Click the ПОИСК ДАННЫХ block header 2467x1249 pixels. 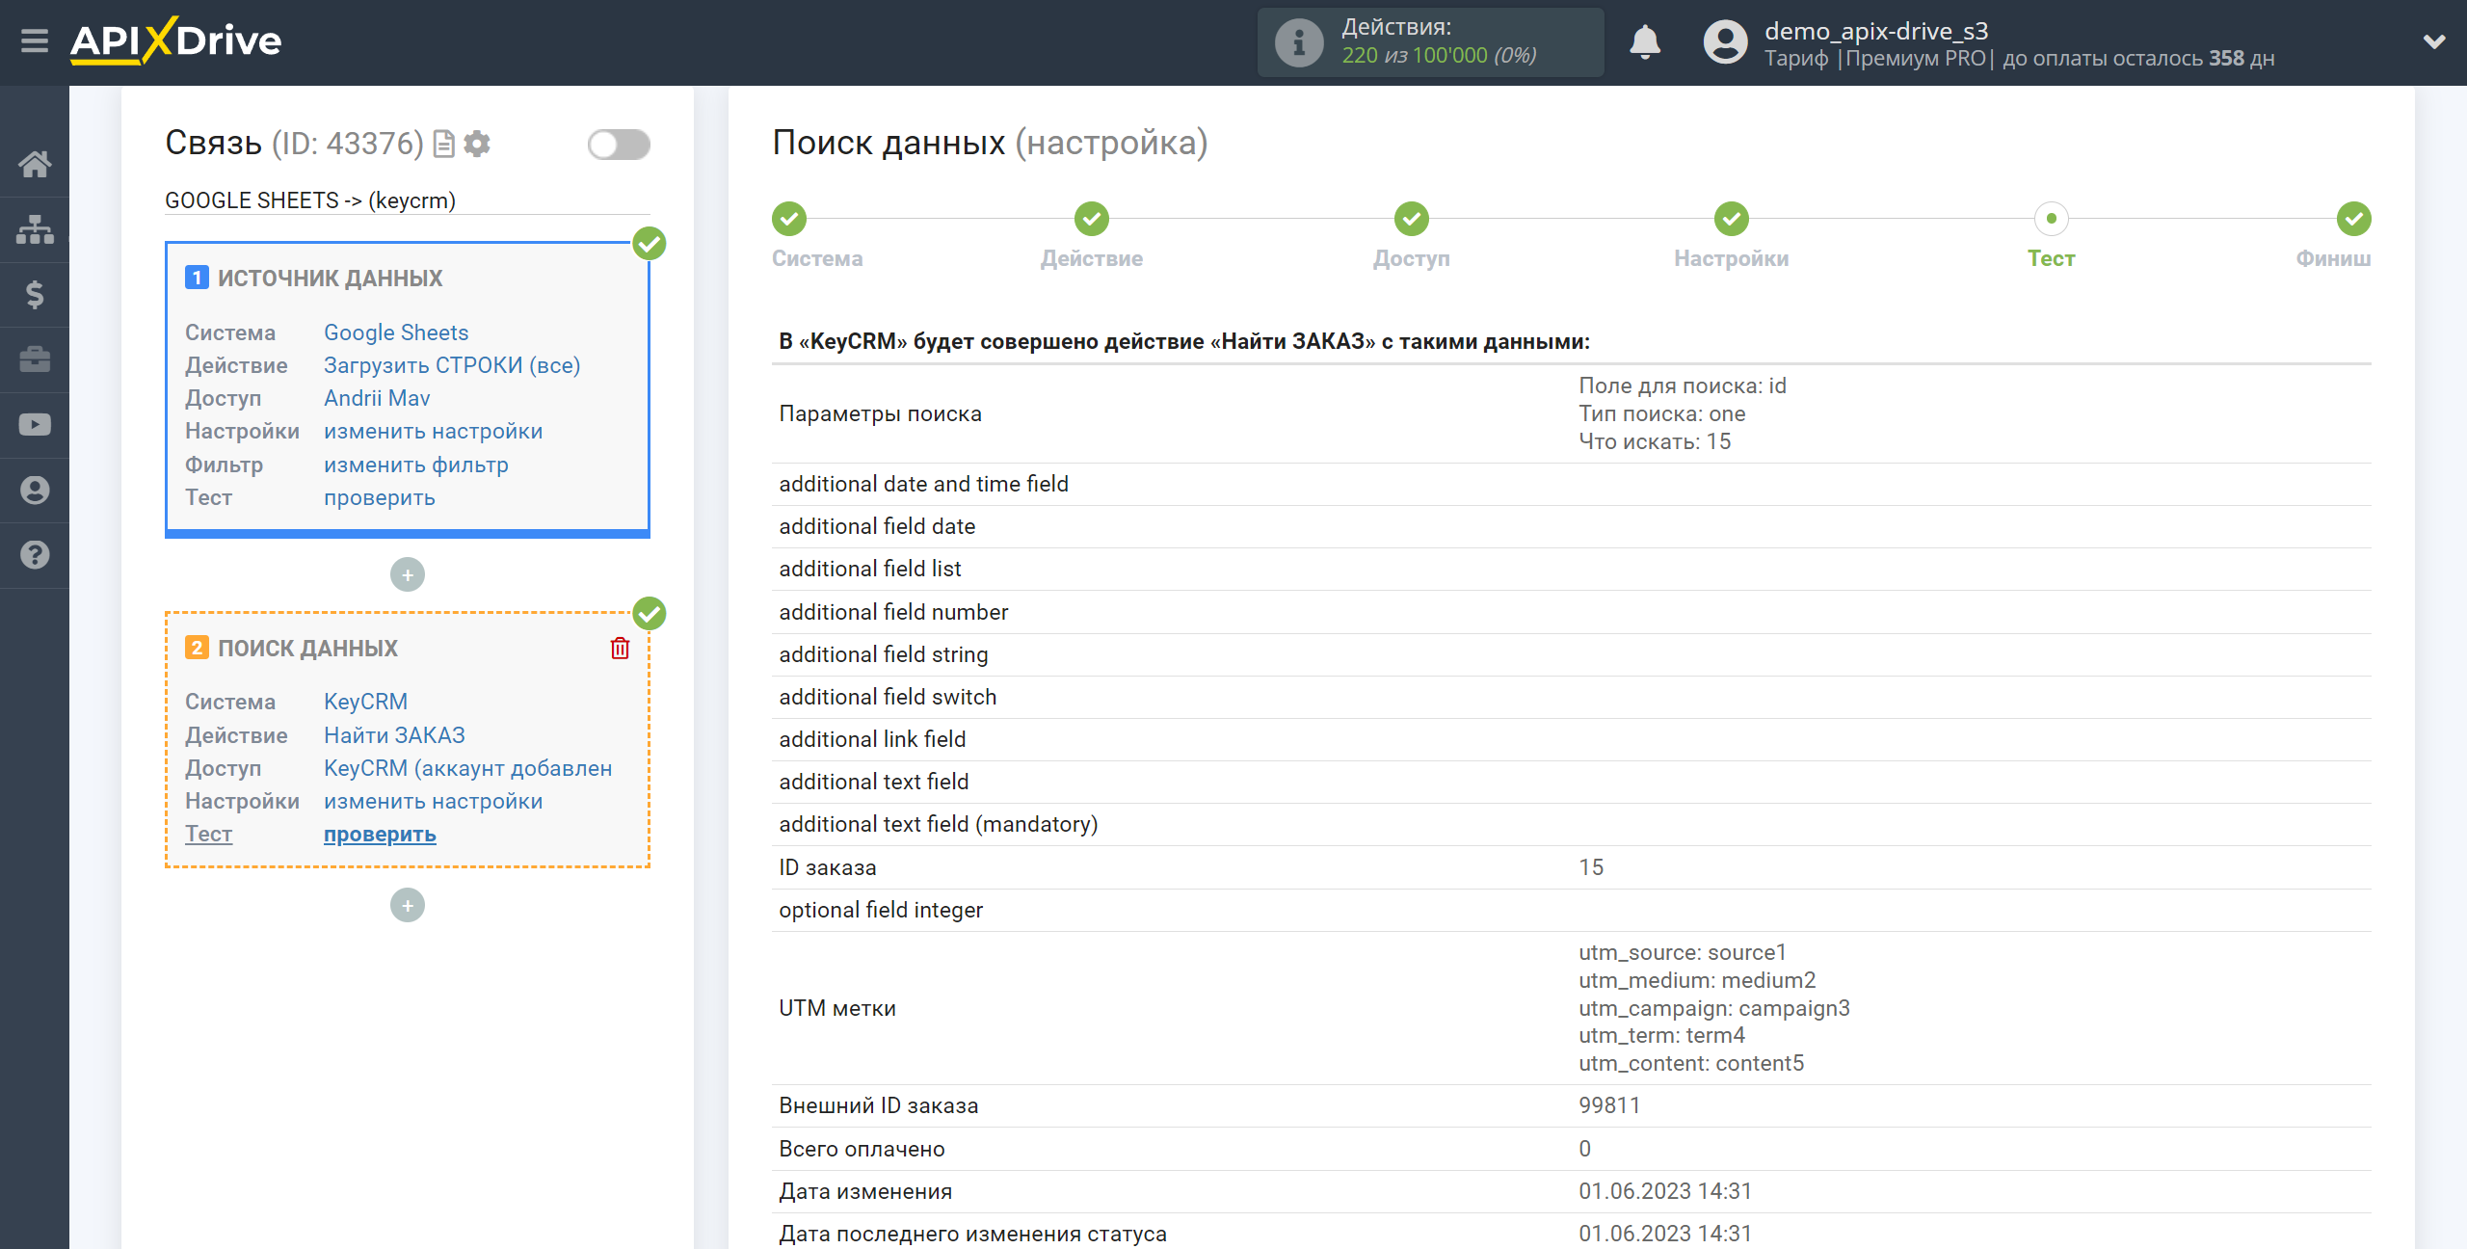[x=307, y=649]
